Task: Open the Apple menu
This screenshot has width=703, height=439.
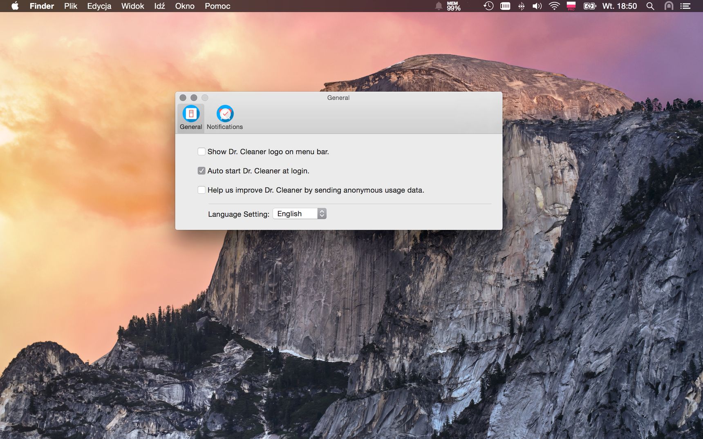Action: (15, 6)
